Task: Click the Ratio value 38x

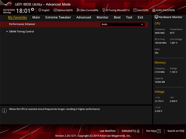Action: 157,53
